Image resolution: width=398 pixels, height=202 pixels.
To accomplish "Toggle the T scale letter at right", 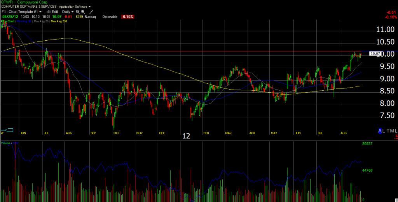I will click(387, 131).
